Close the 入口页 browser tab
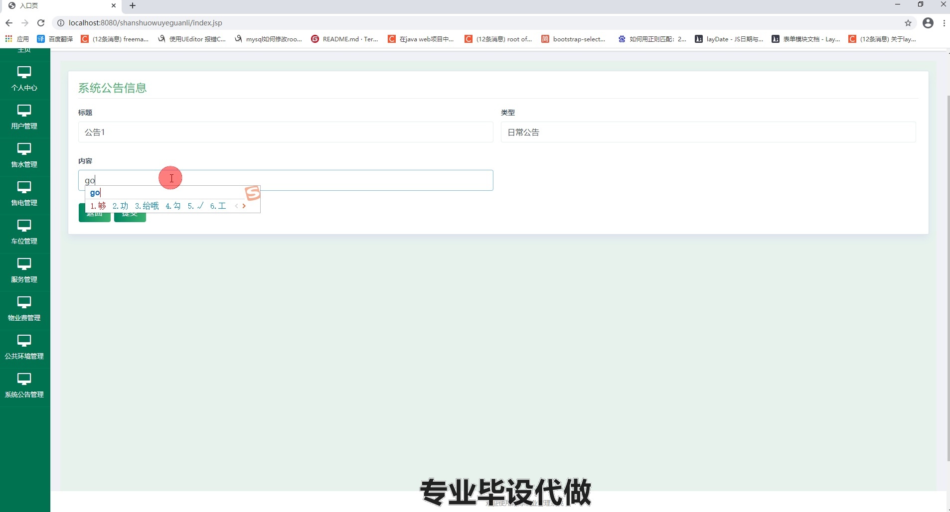 tap(114, 5)
